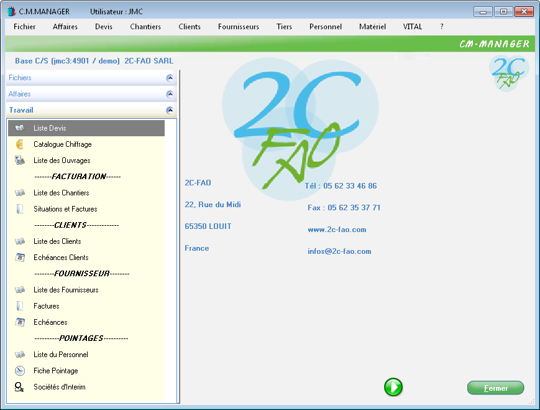Click the infos@2c-fao.com email link
540x410 pixels.
click(x=339, y=251)
